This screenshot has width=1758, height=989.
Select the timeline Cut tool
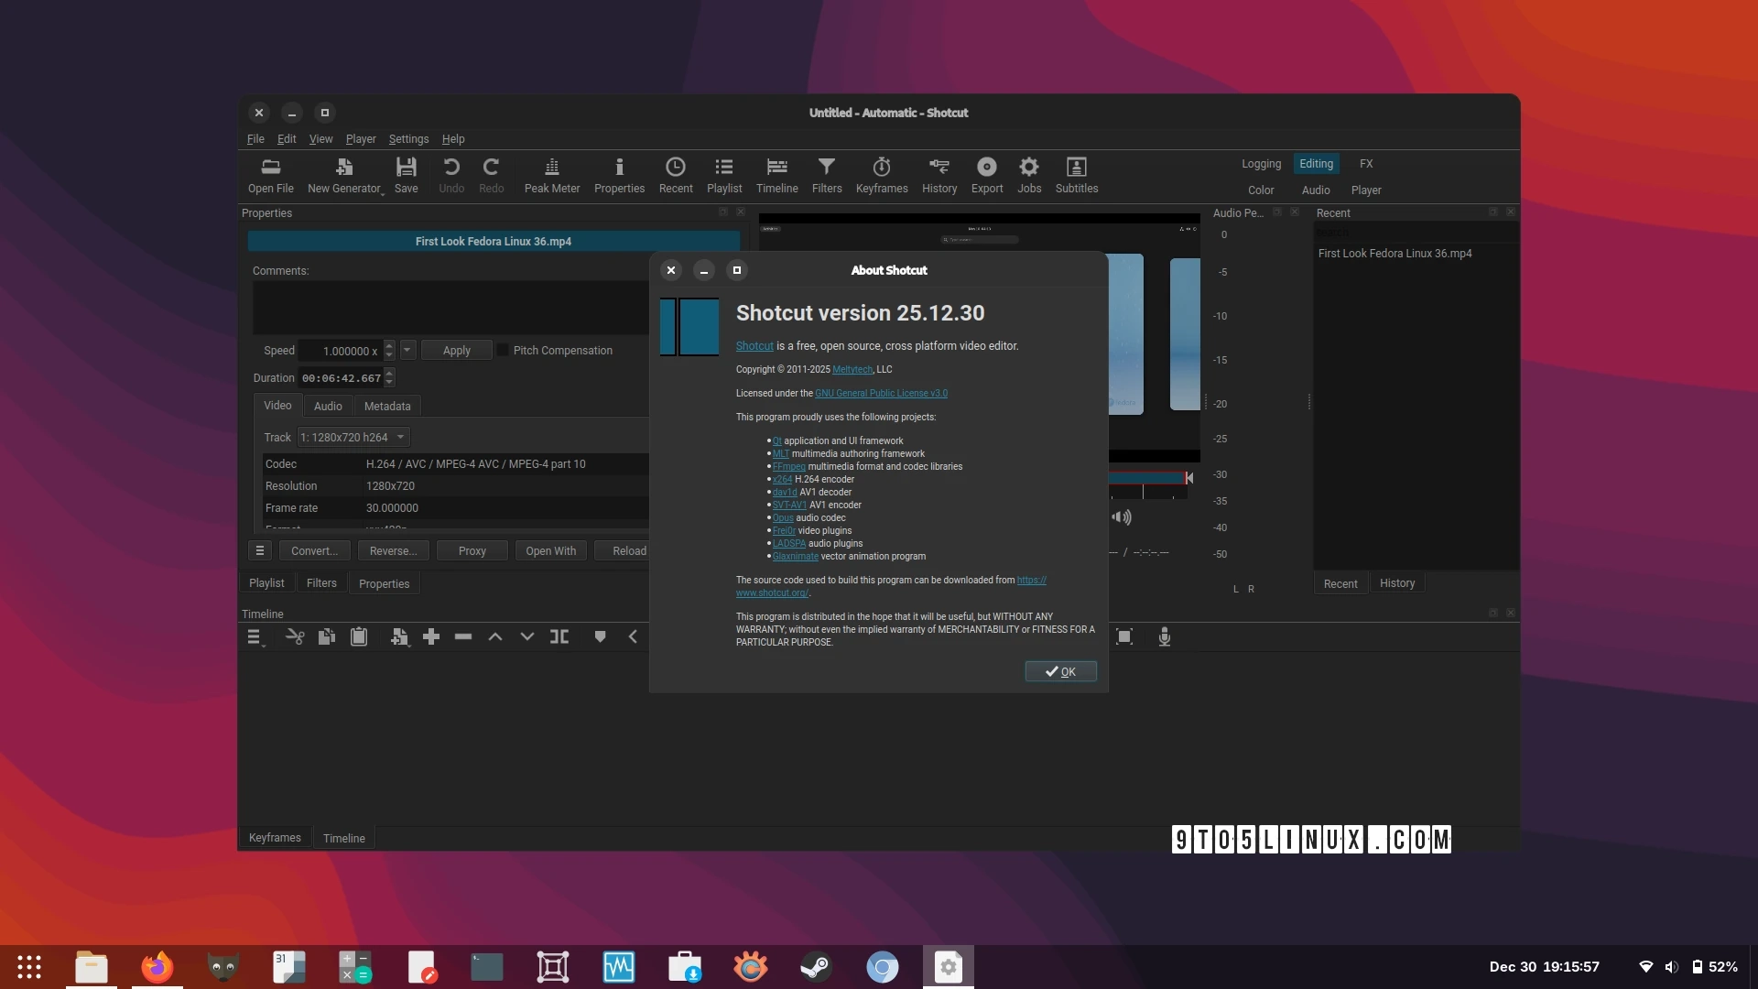(295, 636)
